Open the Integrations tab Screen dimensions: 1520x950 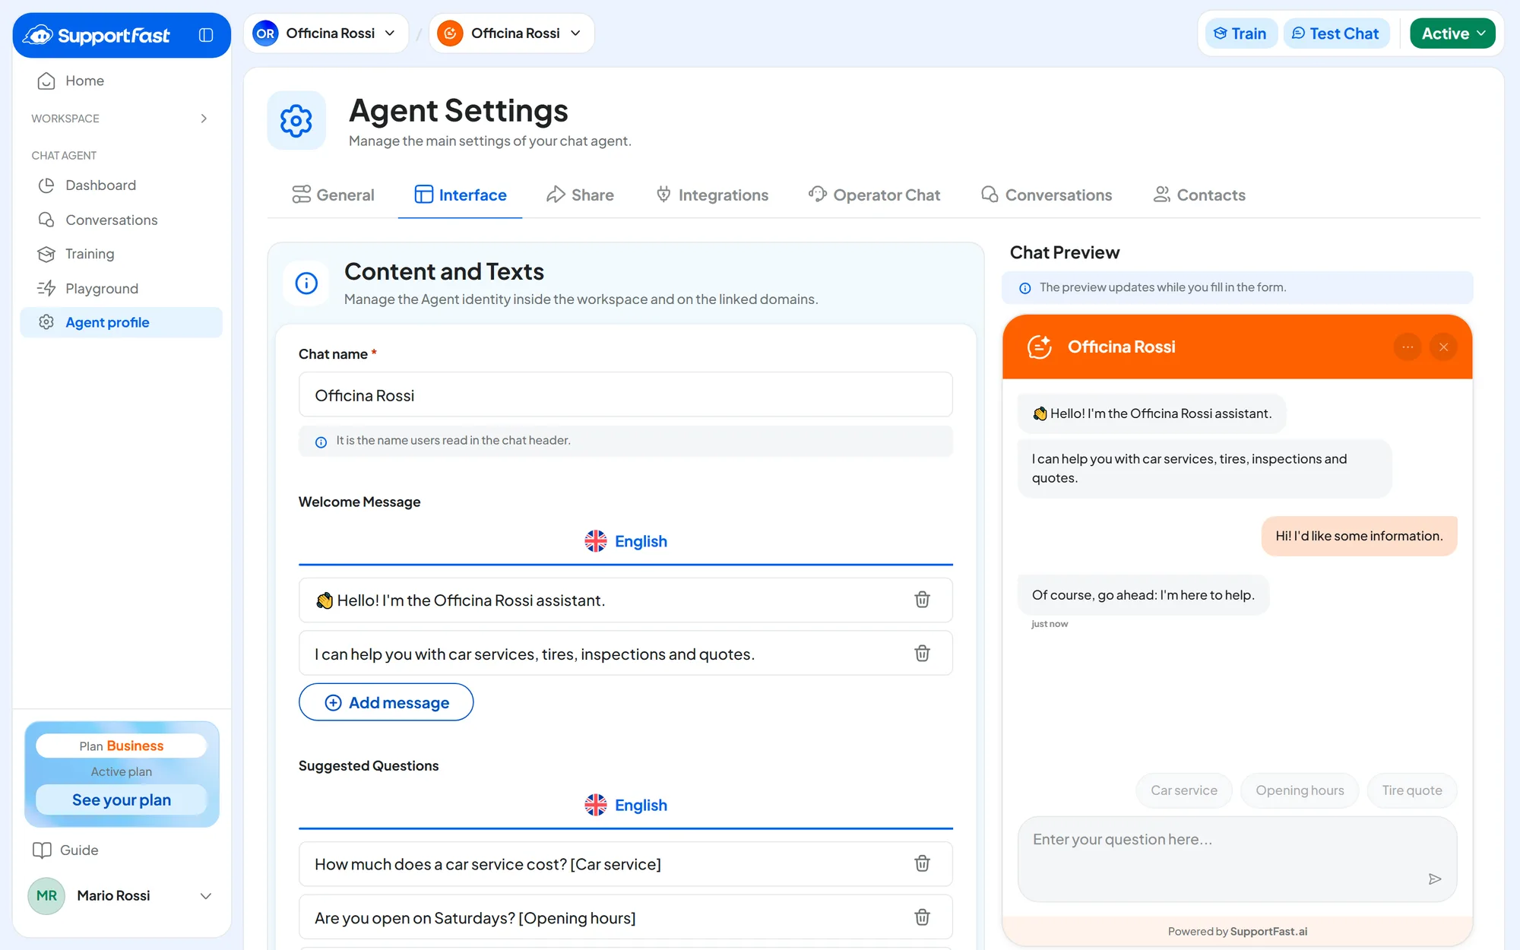coord(712,195)
